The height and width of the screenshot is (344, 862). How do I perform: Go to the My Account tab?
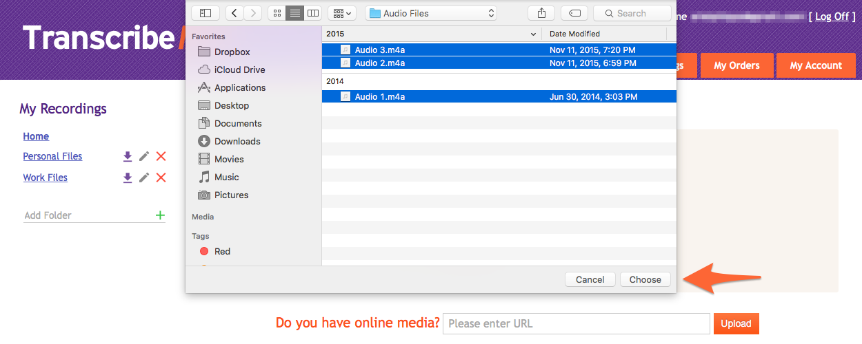click(x=816, y=65)
